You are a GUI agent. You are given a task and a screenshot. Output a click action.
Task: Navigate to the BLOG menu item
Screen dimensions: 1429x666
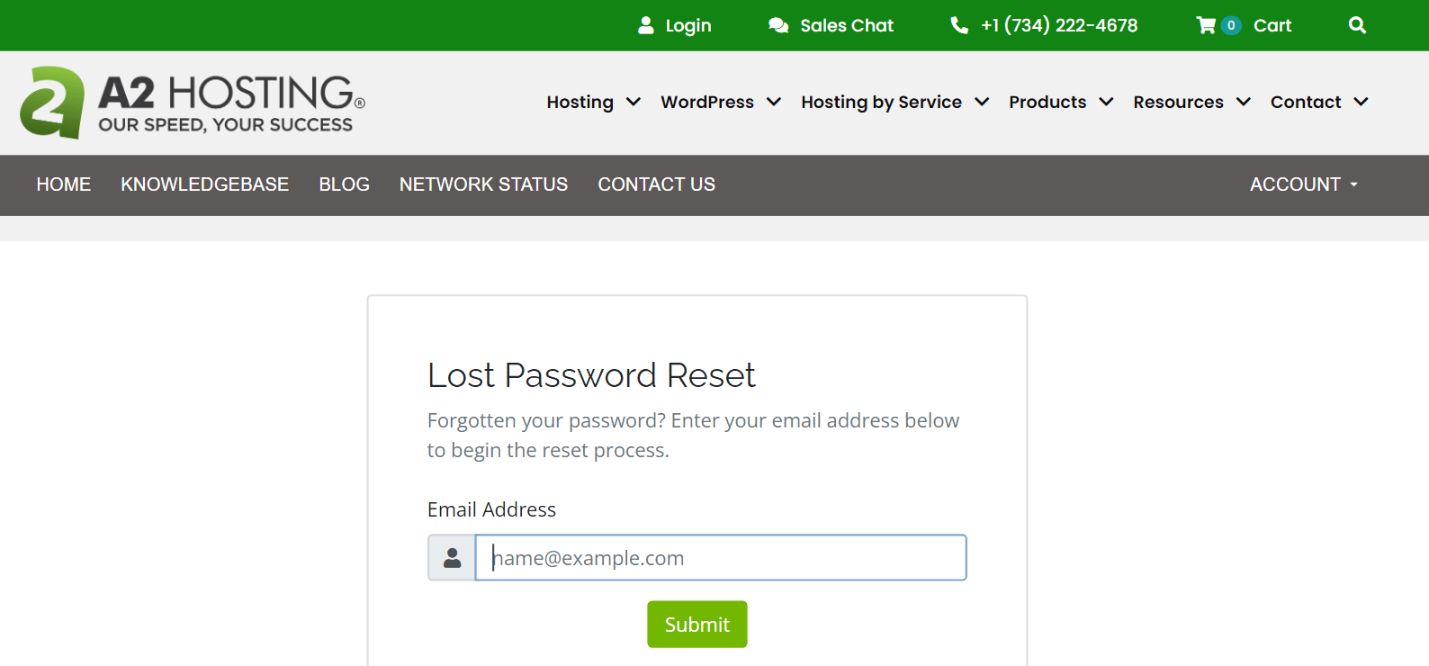[x=345, y=184]
